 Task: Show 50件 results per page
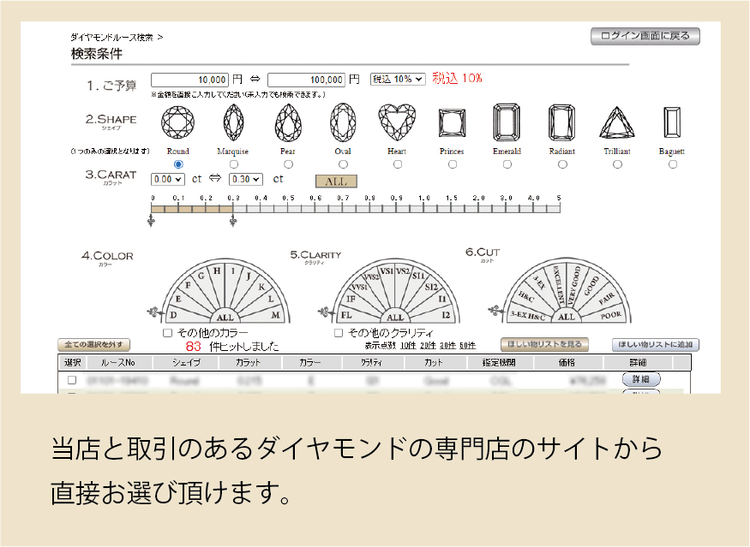click(467, 346)
